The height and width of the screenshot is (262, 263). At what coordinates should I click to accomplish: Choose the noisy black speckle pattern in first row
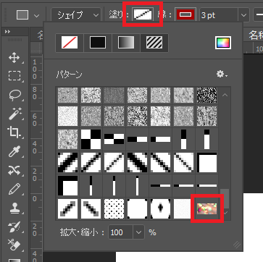[206, 96]
